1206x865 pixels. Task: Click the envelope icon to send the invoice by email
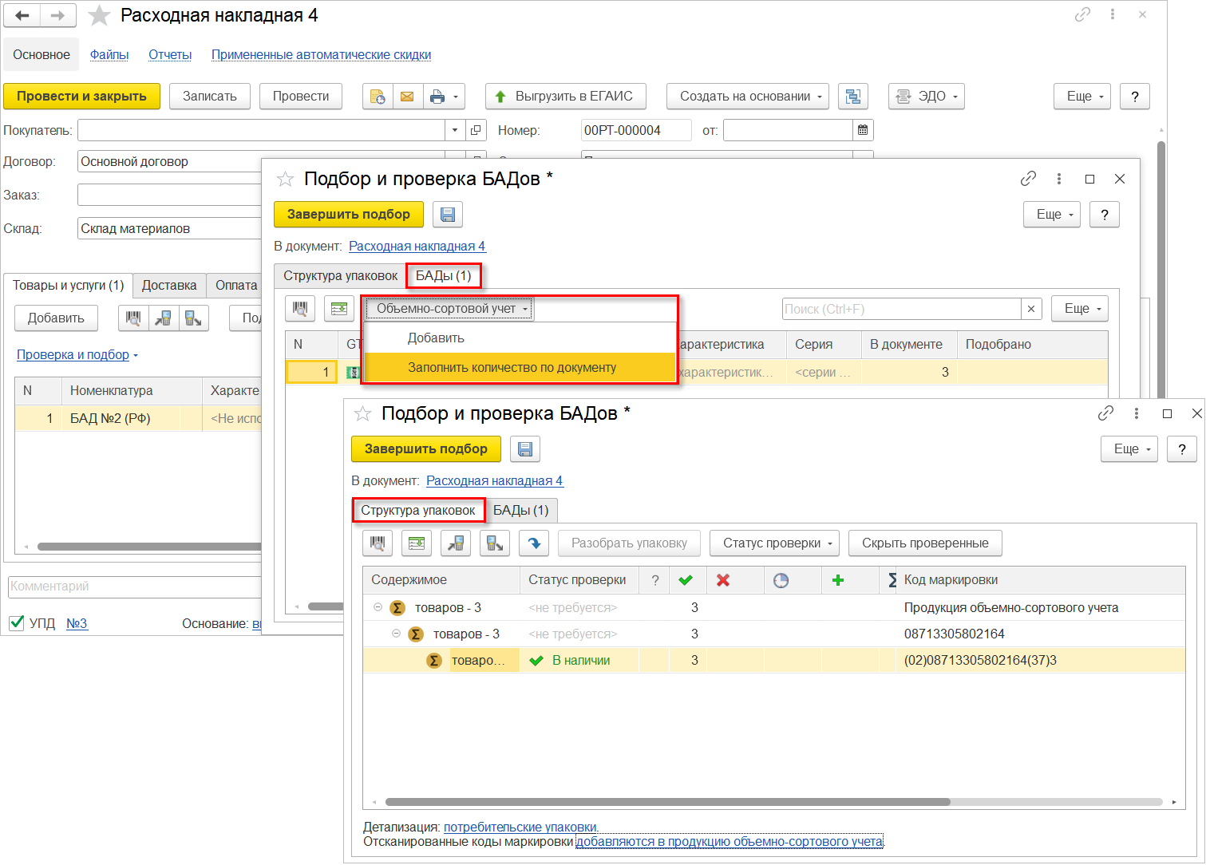click(x=407, y=97)
